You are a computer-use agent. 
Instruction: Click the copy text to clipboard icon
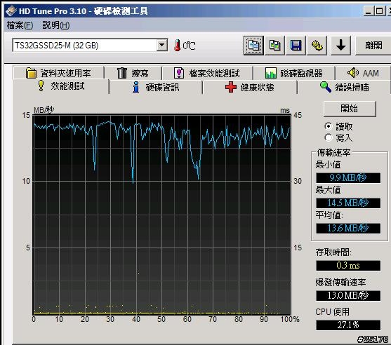coord(253,46)
